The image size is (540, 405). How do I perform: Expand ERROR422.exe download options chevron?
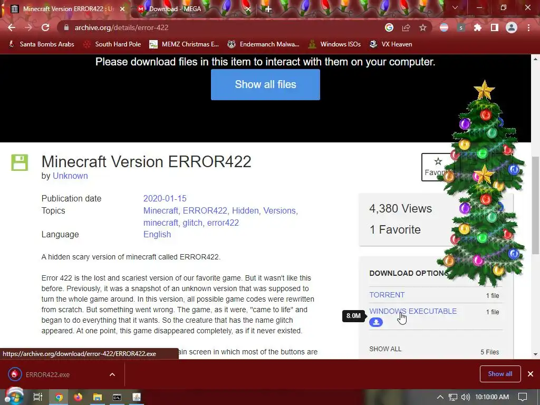[112, 374]
